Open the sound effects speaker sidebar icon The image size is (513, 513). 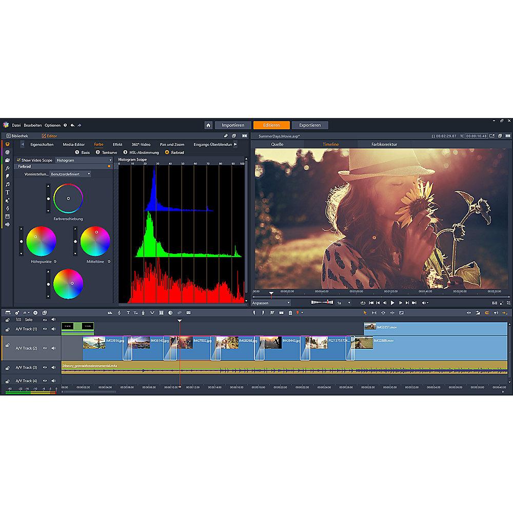[8, 225]
